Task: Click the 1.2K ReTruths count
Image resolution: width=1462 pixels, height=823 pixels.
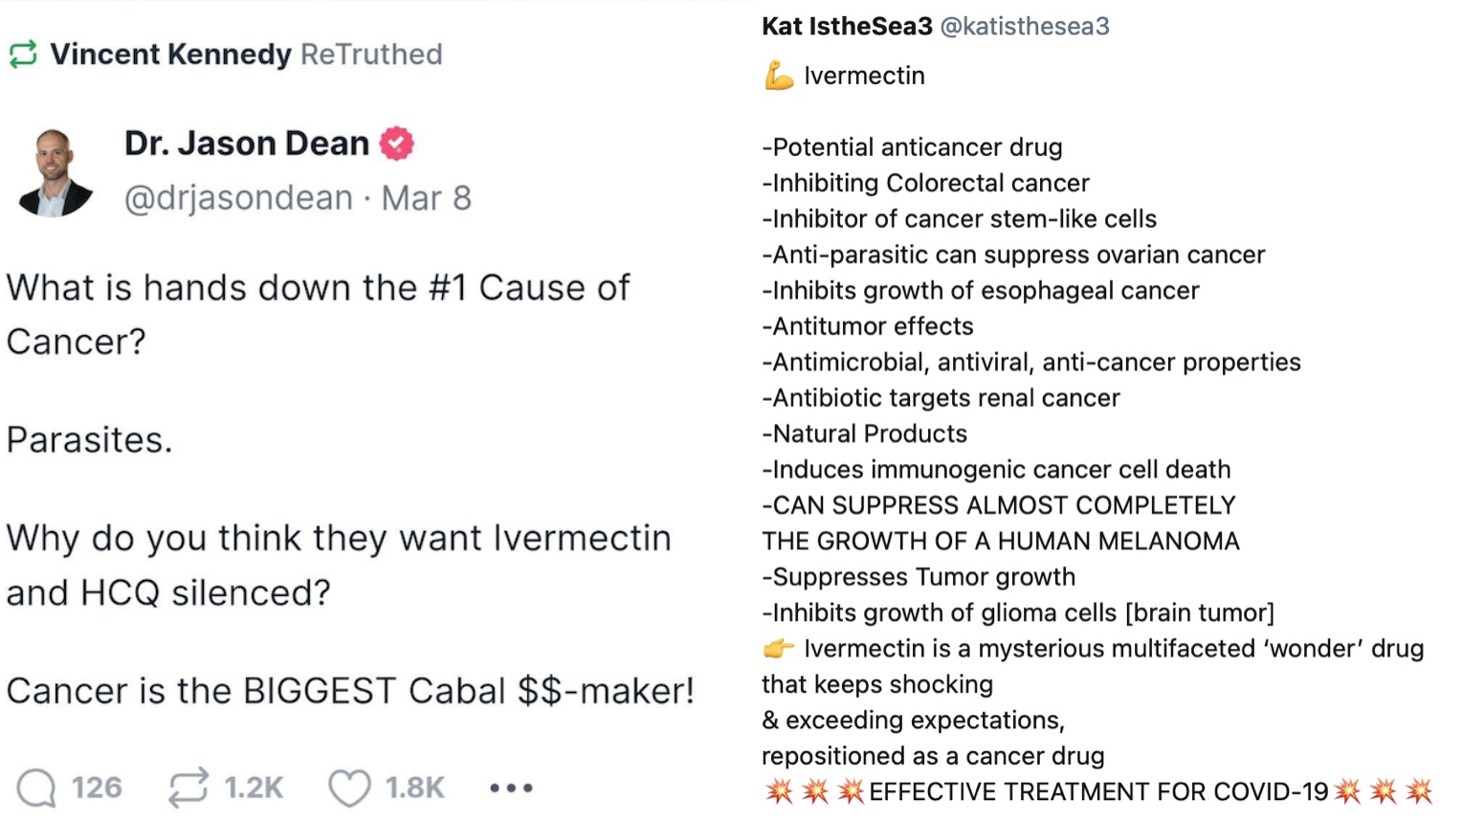Action: (x=254, y=788)
